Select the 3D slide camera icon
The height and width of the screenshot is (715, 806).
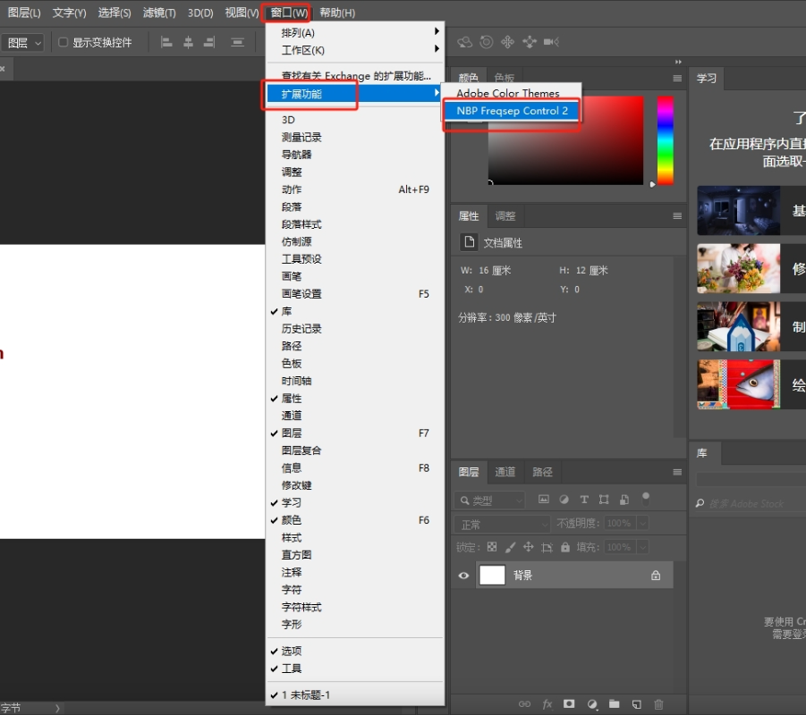pyautogui.click(x=529, y=42)
